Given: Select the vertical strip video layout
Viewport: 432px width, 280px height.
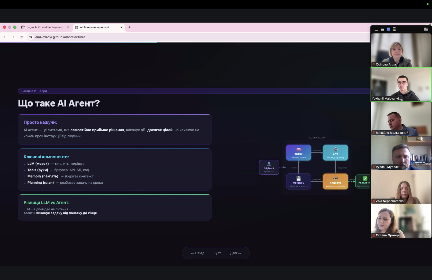Looking at the screenshot, I should 389,29.
